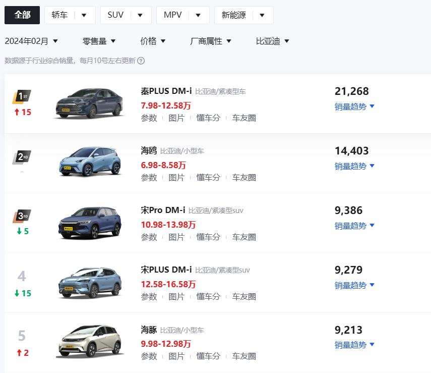This screenshot has width=431, height=373.
Task: Select the 全部 category tab
Action: click(22, 15)
